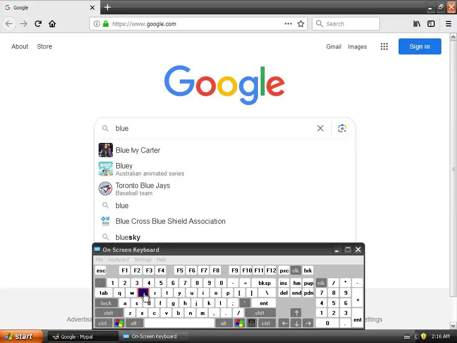Reload the Google page
The image size is (457, 343).
(x=38, y=24)
